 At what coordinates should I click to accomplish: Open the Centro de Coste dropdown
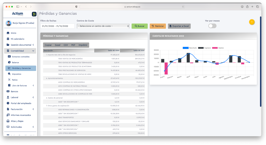click(x=103, y=26)
